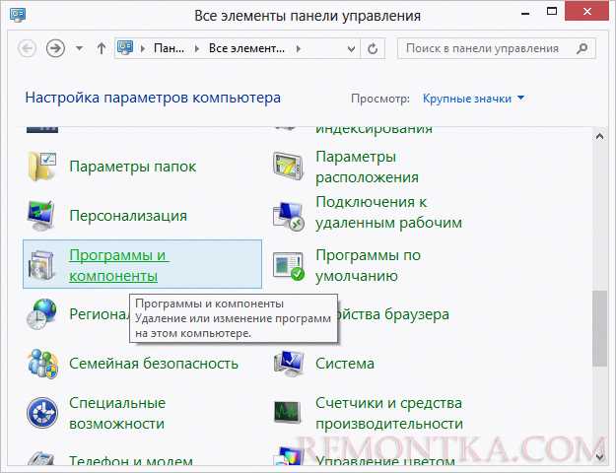Expand the address bar history dropdown
The height and width of the screenshot is (473, 616).
click(x=351, y=48)
